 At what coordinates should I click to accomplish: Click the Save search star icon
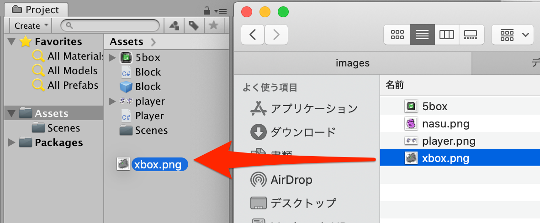pyautogui.click(x=214, y=25)
